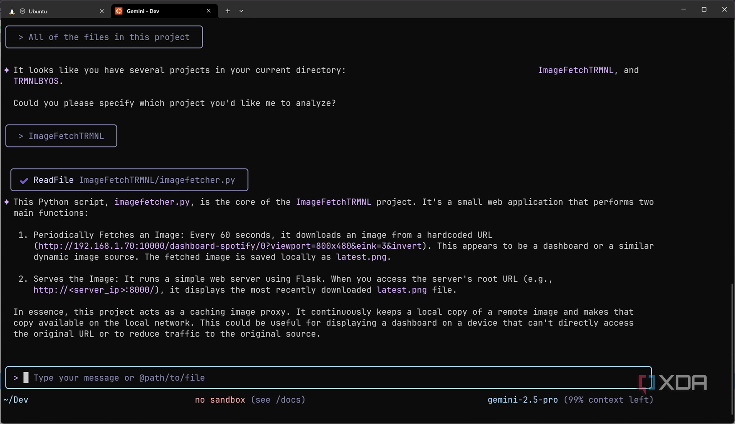This screenshot has height=424, width=735.
Task: Click the gemini-2.5-pro model indicator
Action: [523, 399]
